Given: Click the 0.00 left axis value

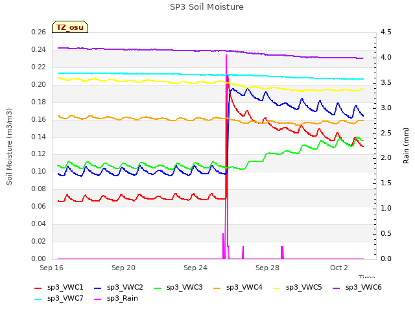Looking at the screenshot, I should (39, 259).
